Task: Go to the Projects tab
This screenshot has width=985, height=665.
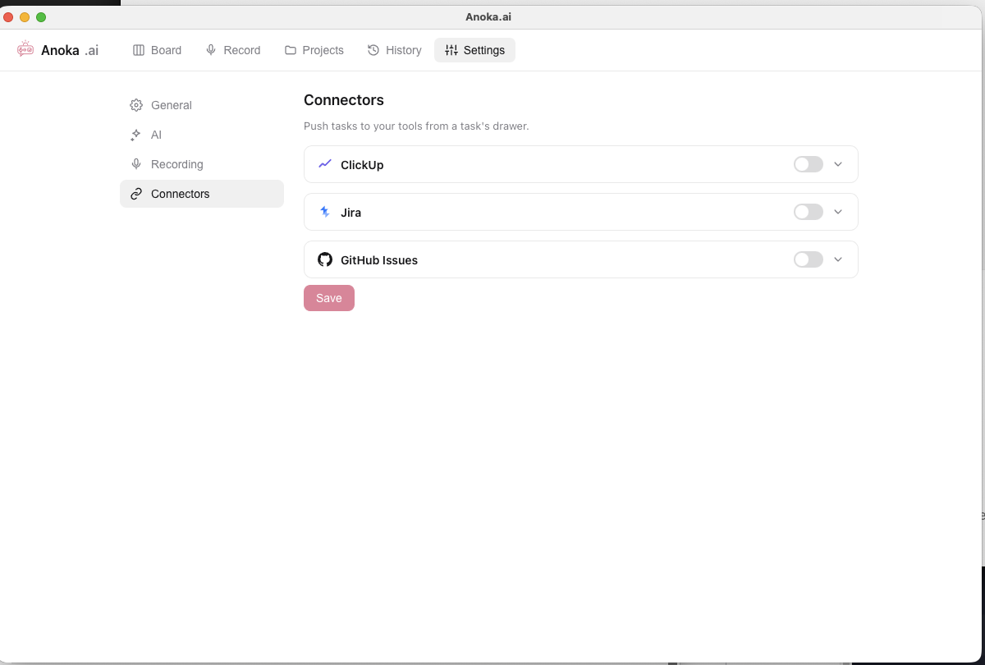Action: 314,50
